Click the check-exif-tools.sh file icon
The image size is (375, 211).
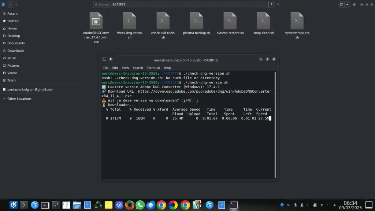[x=163, y=21]
